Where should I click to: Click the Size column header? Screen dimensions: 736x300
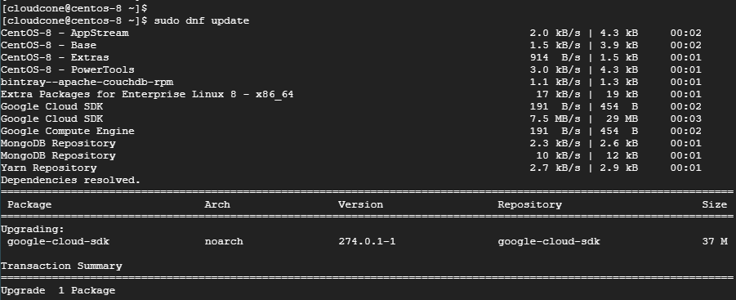pyautogui.click(x=715, y=204)
